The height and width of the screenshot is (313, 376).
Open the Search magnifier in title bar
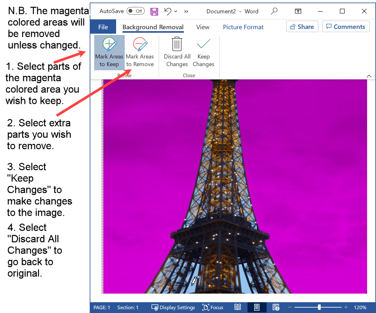click(x=274, y=11)
